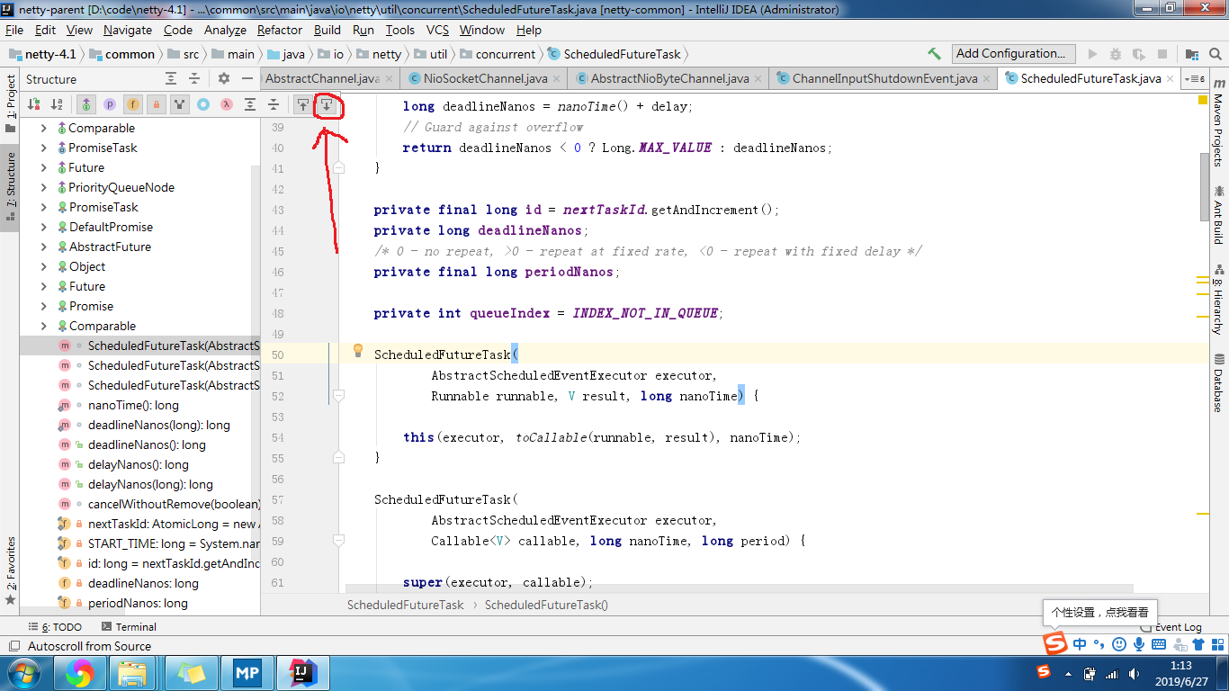Expand the AbstractFuture tree node
The height and width of the screenshot is (691, 1229).
coord(44,247)
